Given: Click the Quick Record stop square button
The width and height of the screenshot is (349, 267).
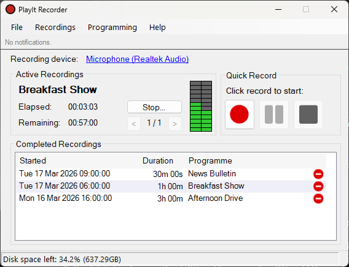Looking at the screenshot, I should 308,115.
